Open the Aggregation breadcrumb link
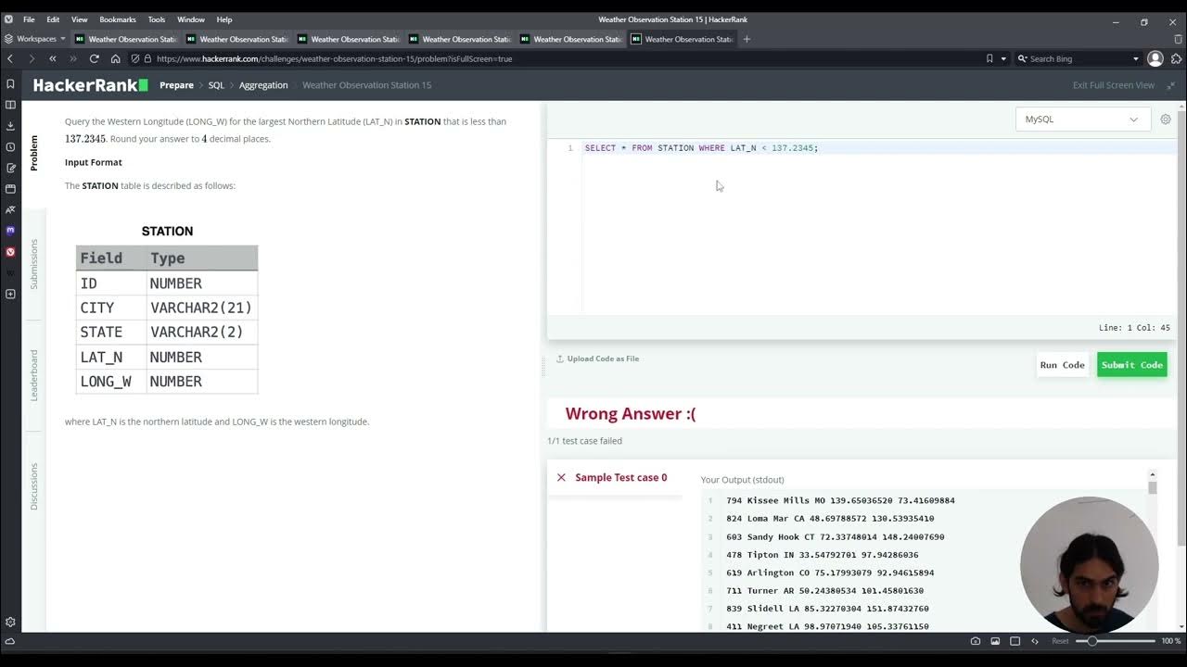Screen dimensions: 1187x667 tap(263, 85)
